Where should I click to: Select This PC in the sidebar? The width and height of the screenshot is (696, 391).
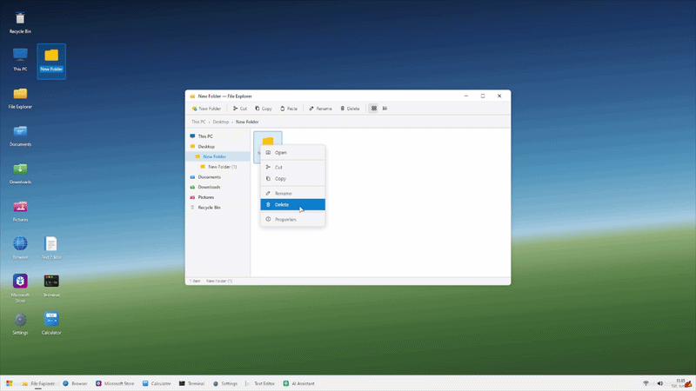click(217, 136)
